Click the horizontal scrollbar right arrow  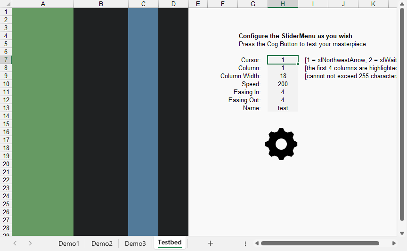[x=394, y=243]
